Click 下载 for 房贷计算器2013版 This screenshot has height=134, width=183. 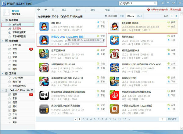click(x=101, y=109)
